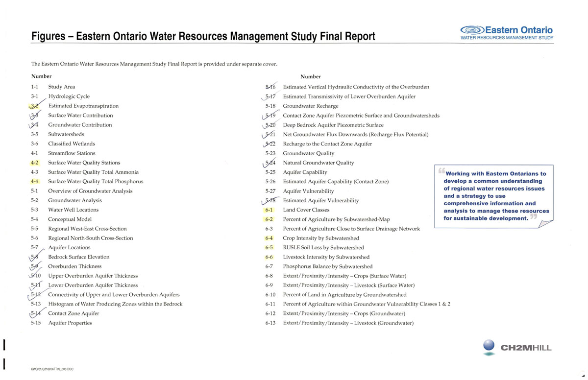588x380 pixels.
Task: Click 'Water Resources Management Study' logo subtitle
Action: 507,38
